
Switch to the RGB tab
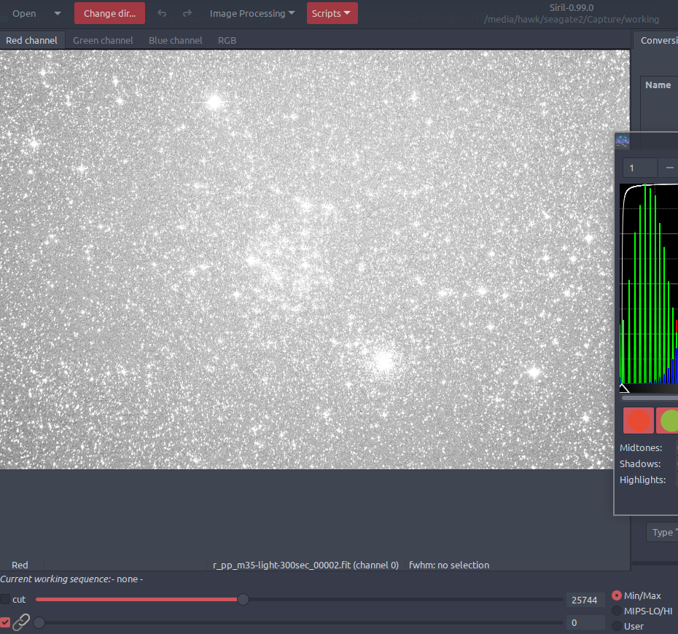227,40
